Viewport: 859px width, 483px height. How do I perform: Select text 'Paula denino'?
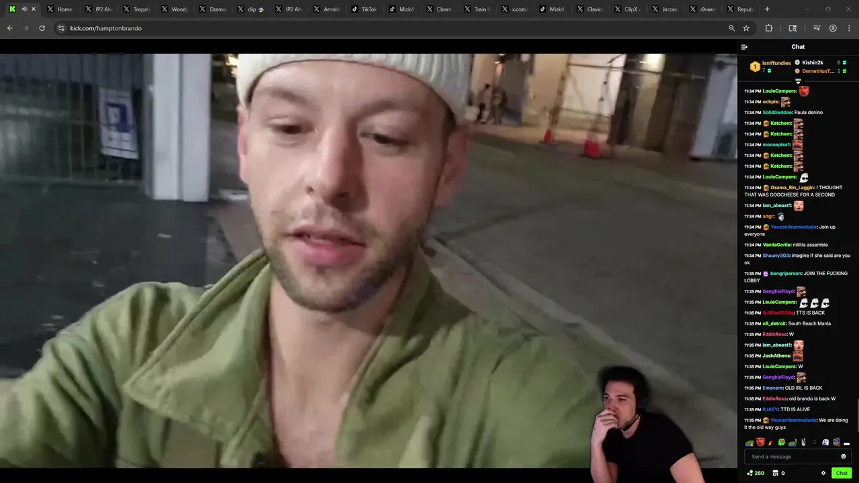[x=809, y=113]
